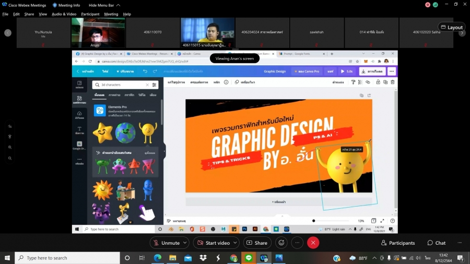Screen dimensions: 470x264
Task: Expand the video options arrow beside Start video
Action: [x=236, y=243]
